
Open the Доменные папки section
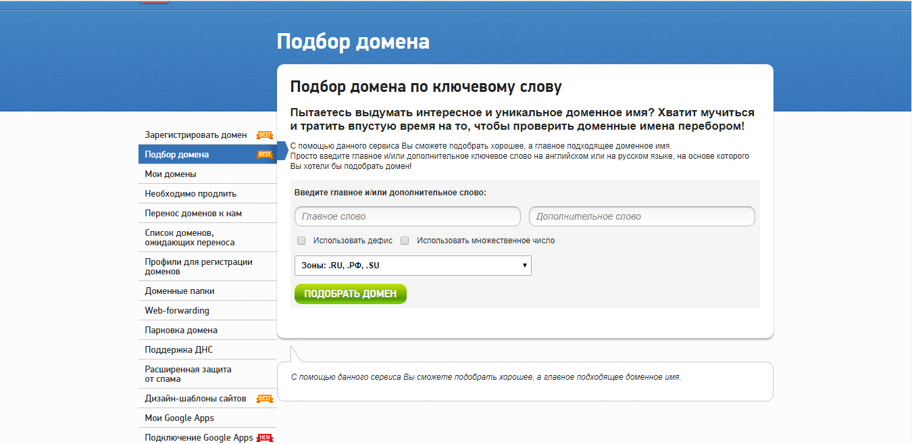click(x=180, y=291)
